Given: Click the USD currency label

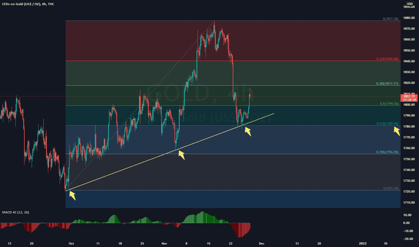Looking at the screenshot, I should pos(410,4).
